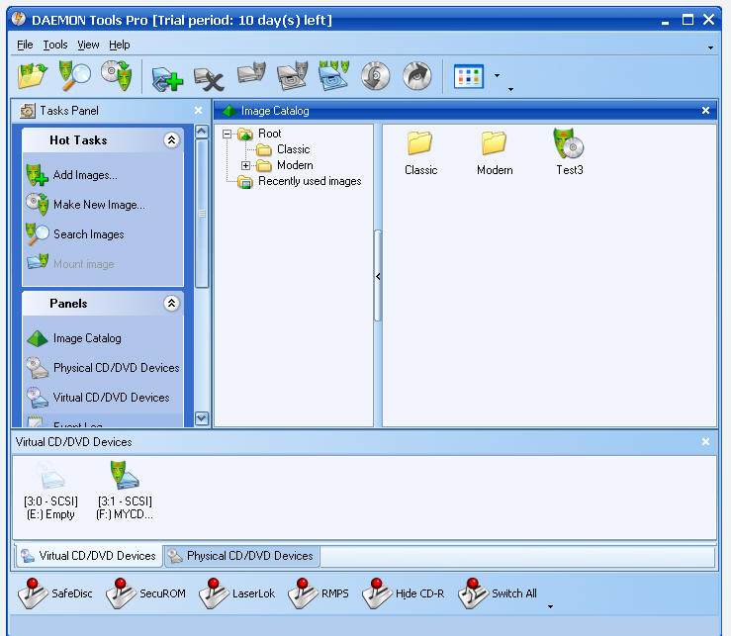The height and width of the screenshot is (636, 731).
Task: Close the Image Catalog panel
Action: [x=705, y=111]
